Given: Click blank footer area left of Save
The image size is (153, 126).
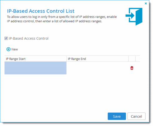Looking at the screenshot, I should [x=54, y=116].
